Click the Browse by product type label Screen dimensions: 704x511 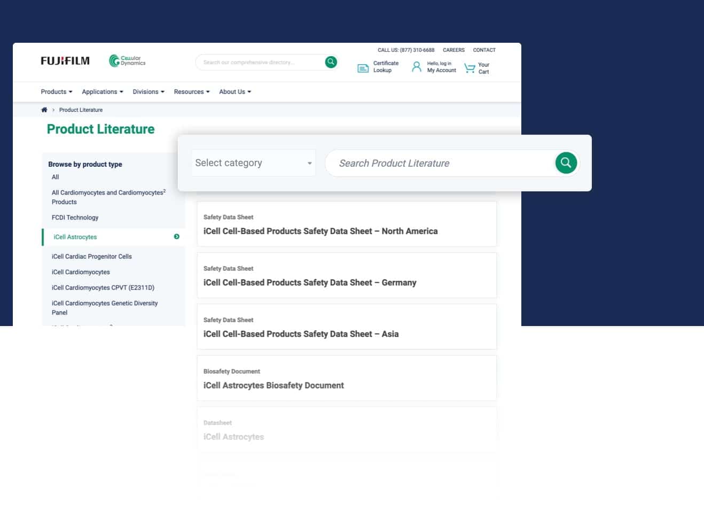click(x=85, y=164)
